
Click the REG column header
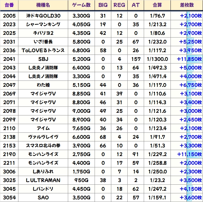(x=119, y=5)
